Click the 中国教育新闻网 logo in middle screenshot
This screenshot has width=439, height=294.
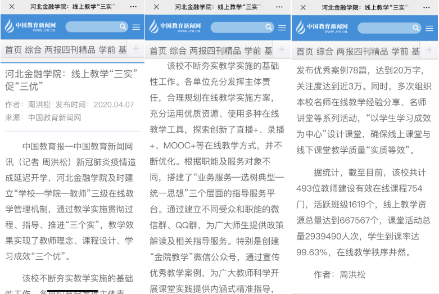[x=175, y=26]
